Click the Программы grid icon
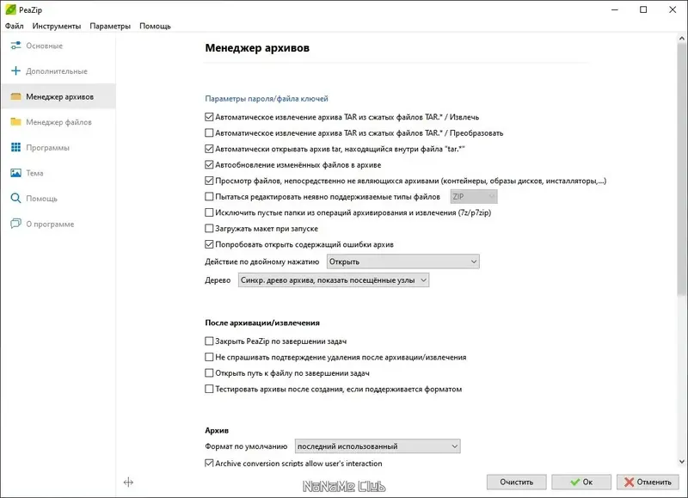 coord(15,148)
